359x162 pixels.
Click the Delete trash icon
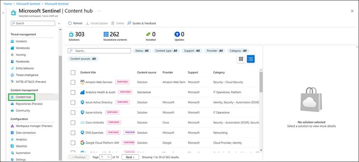pos(112,23)
